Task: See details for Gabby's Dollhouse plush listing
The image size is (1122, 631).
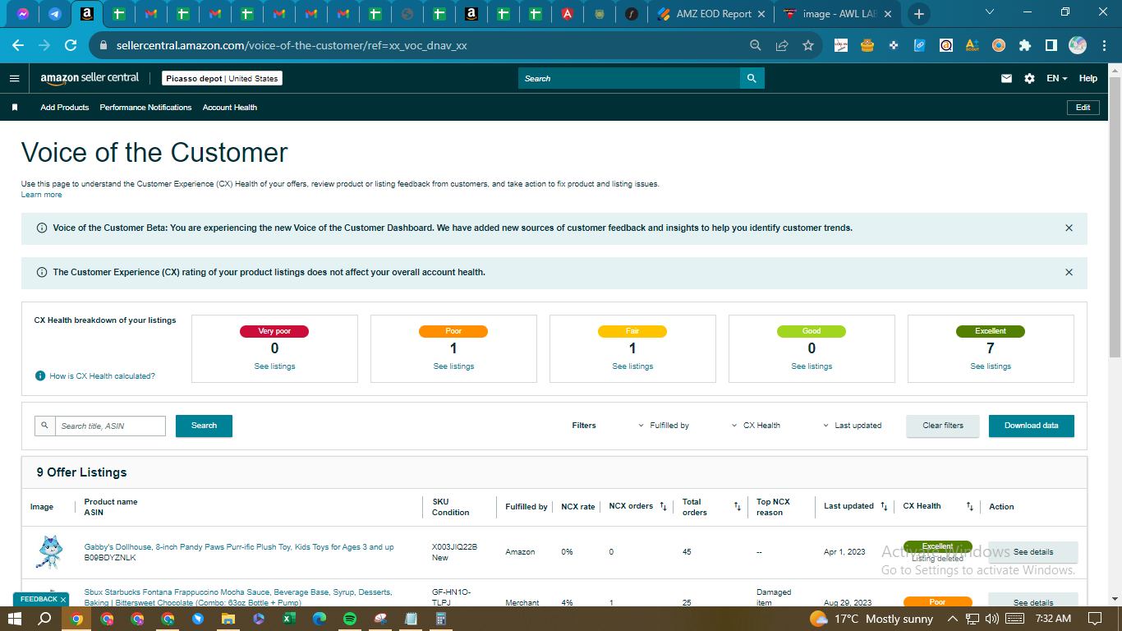Action: coord(1033,552)
